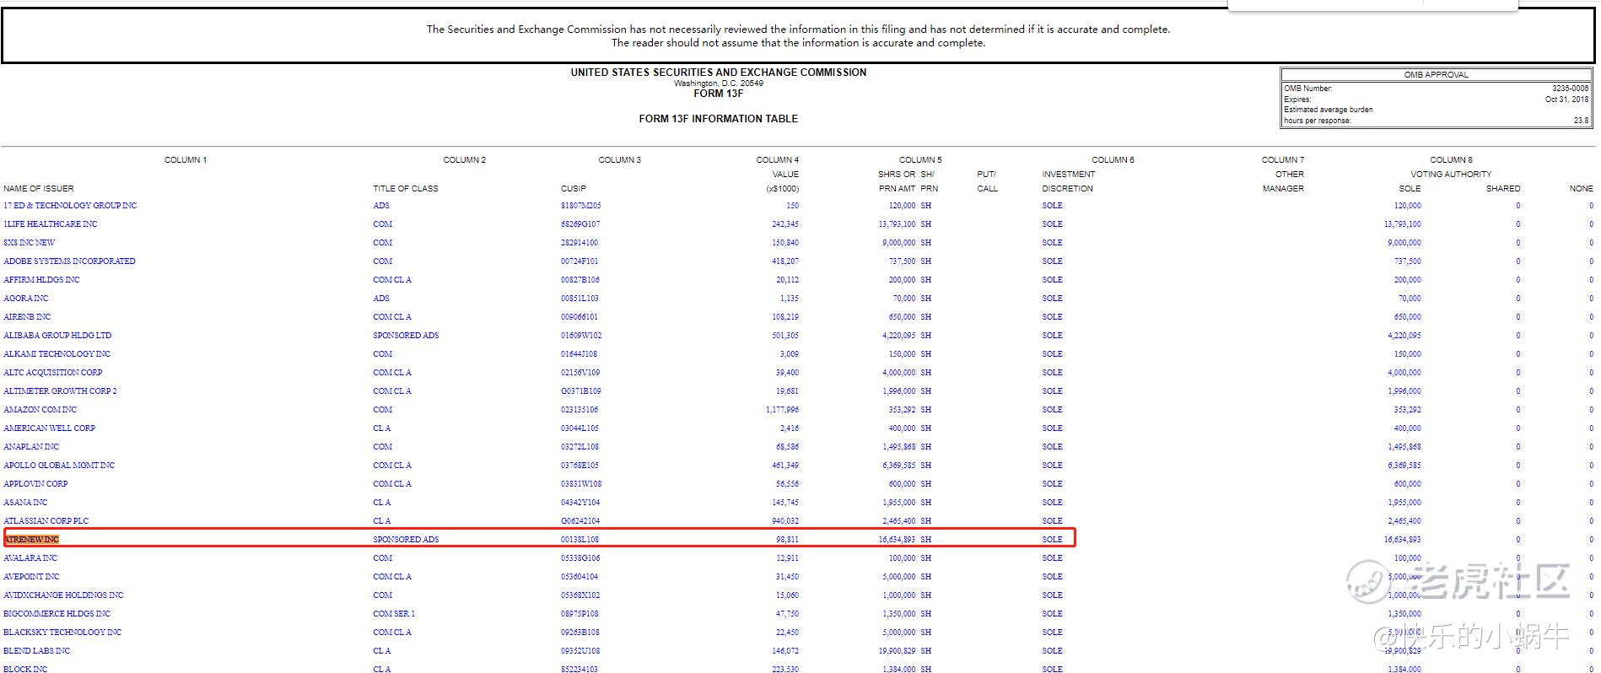This screenshot has height=673, width=1601.
Task: Select the NONE voting authority header
Action: (1582, 189)
